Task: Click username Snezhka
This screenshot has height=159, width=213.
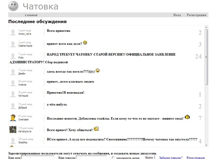Action: (23, 142)
